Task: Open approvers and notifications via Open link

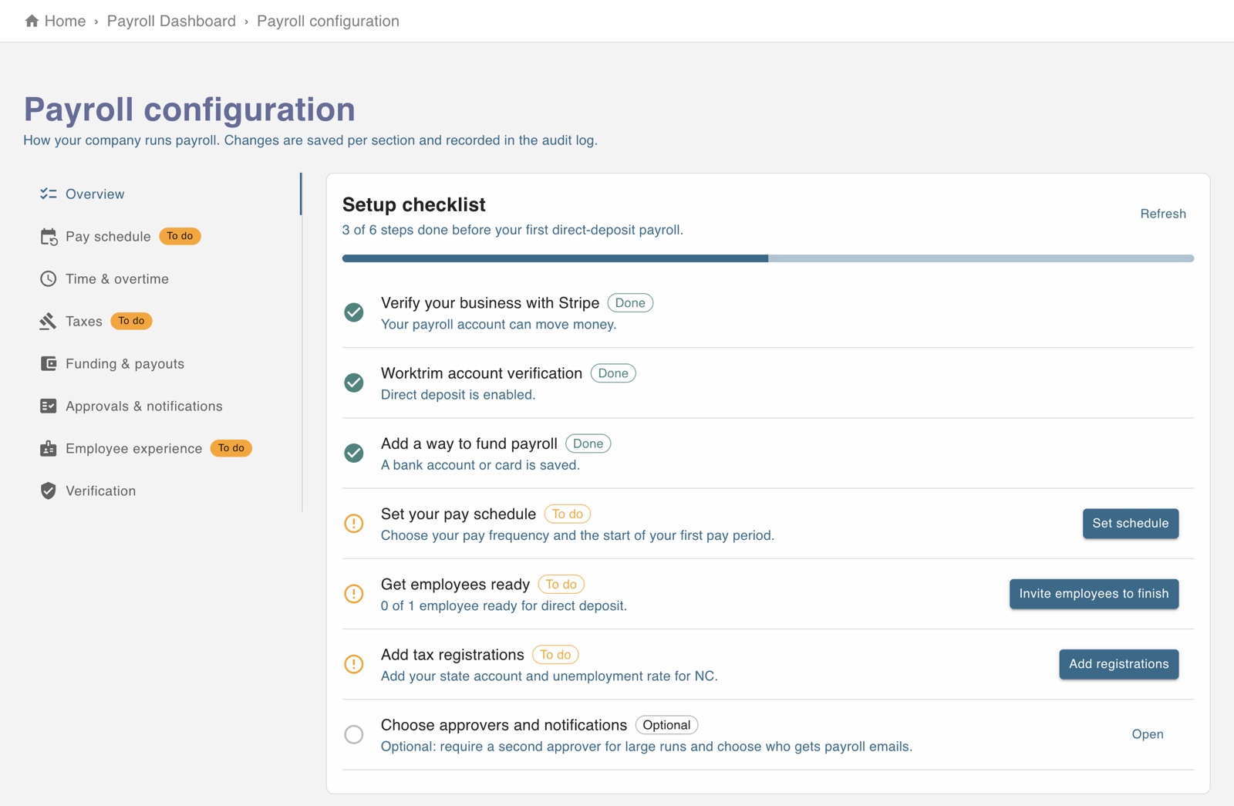Action: tap(1148, 734)
